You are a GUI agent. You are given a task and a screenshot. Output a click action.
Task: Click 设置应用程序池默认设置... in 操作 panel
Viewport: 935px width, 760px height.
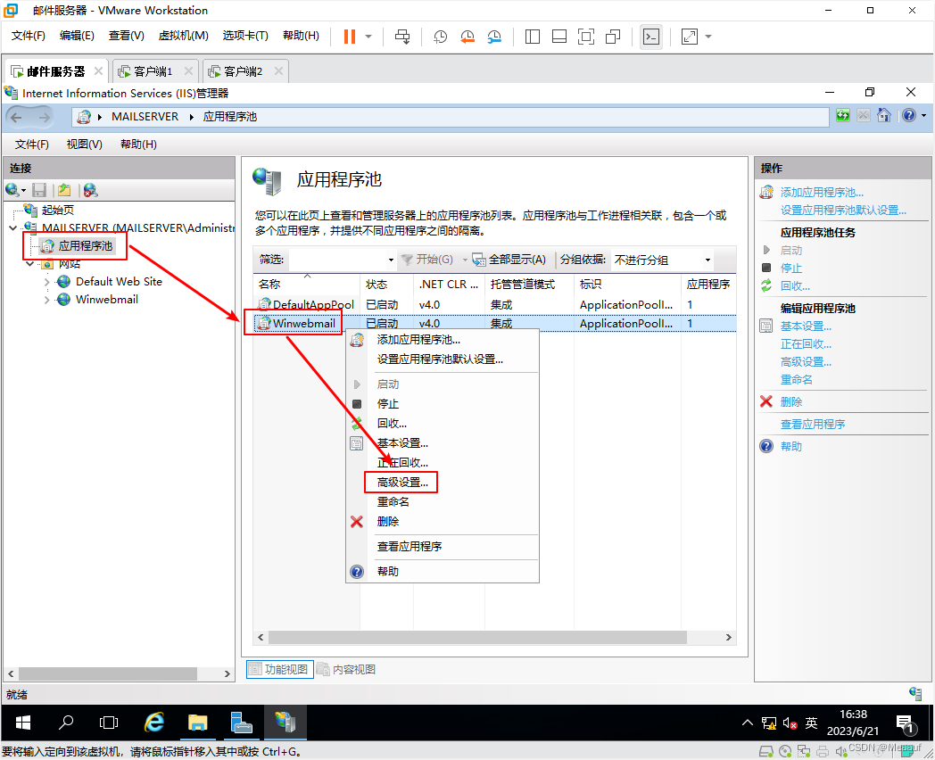click(843, 210)
